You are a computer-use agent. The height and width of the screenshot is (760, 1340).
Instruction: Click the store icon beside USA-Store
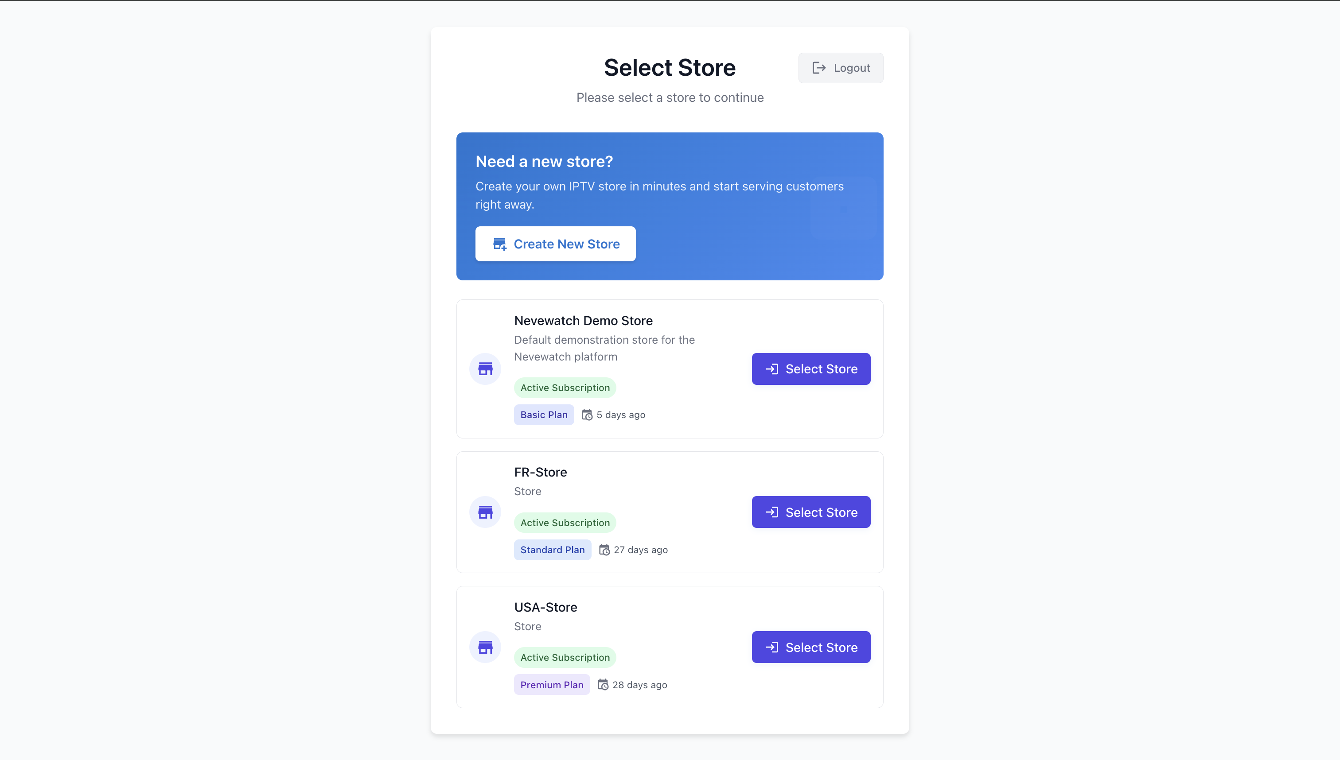point(485,647)
